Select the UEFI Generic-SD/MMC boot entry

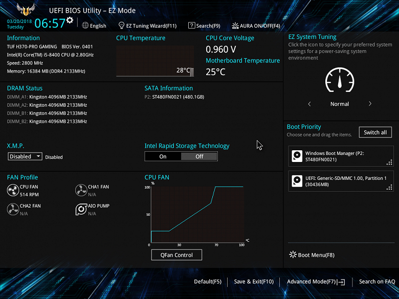click(x=341, y=181)
